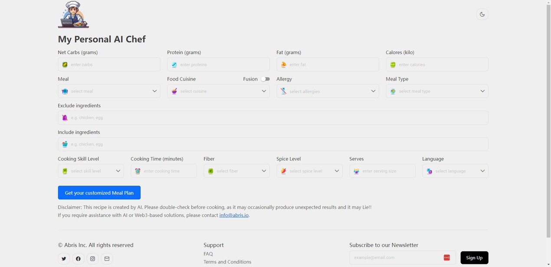Expand the Spice Level dropdown
Viewport: 551px width, 267px height.
pyautogui.click(x=309, y=171)
